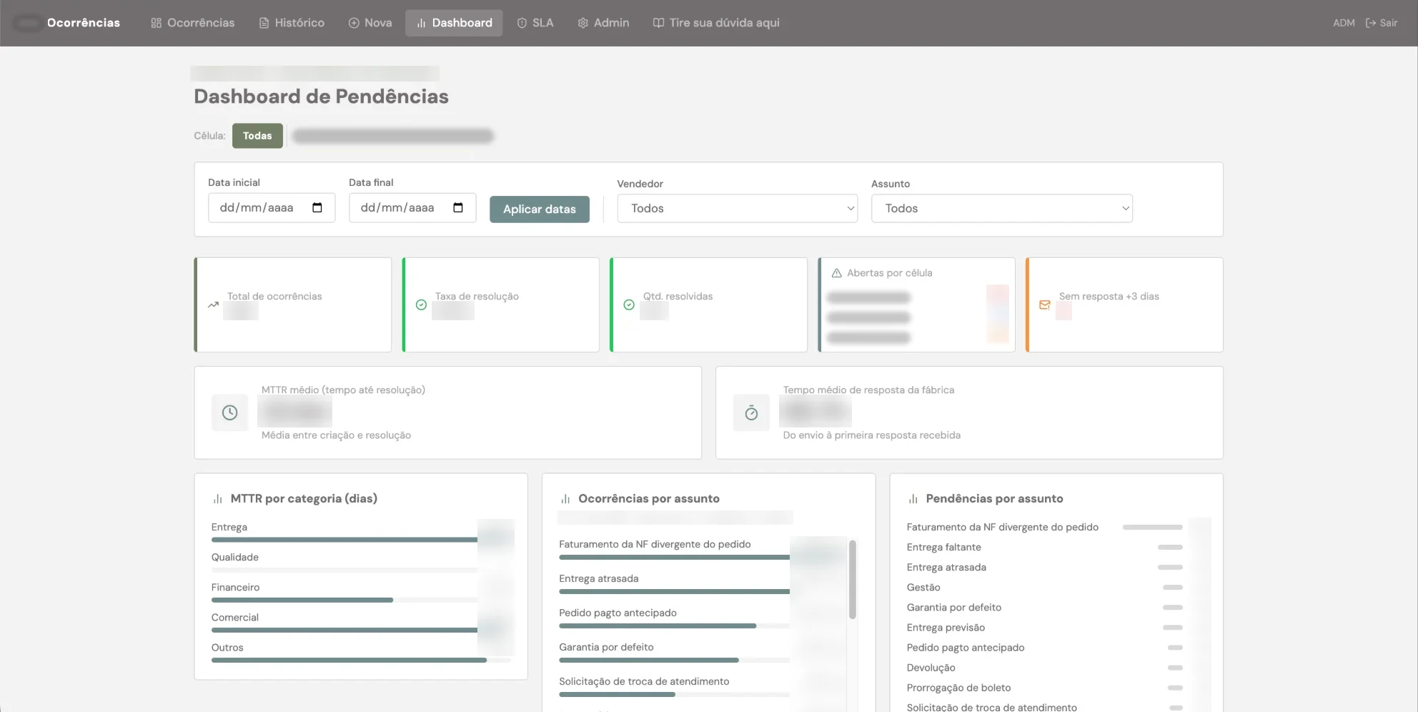Click the ADM user label
This screenshot has height=712, width=1418.
(x=1344, y=23)
